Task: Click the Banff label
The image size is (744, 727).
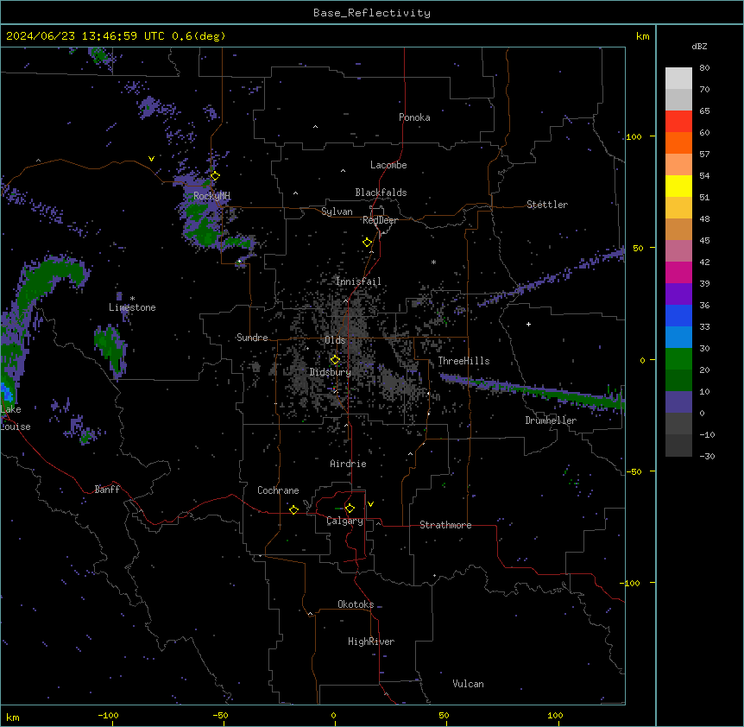Action: tap(107, 490)
